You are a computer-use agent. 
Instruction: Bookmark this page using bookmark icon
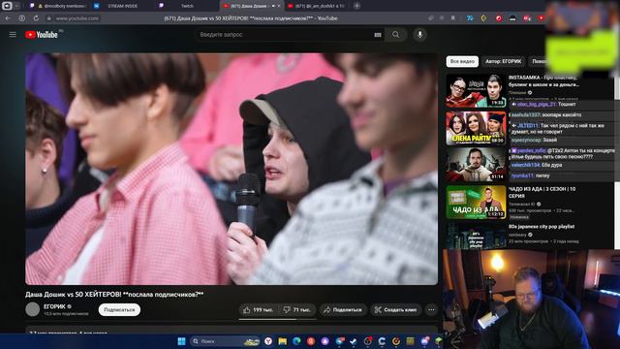tap(453, 18)
